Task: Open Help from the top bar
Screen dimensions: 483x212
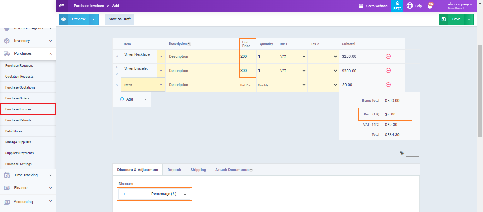Action: 414,6
